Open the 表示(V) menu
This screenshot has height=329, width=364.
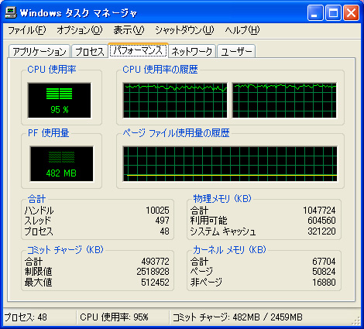click(129, 30)
